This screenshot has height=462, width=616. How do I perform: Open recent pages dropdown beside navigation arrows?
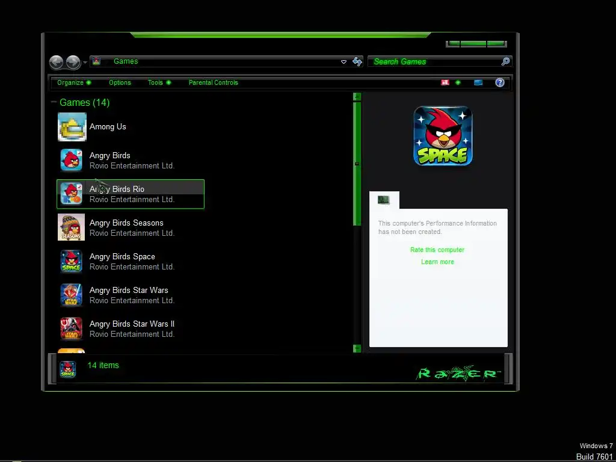tap(85, 63)
